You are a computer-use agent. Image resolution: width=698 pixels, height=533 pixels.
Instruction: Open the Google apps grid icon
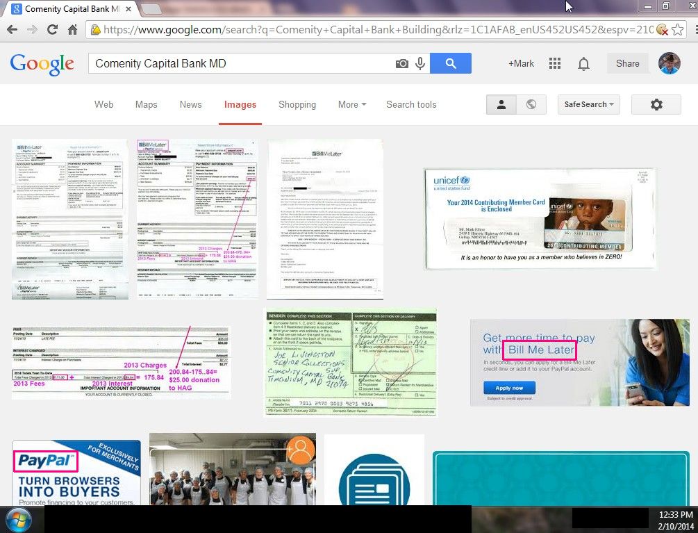point(555,64)
